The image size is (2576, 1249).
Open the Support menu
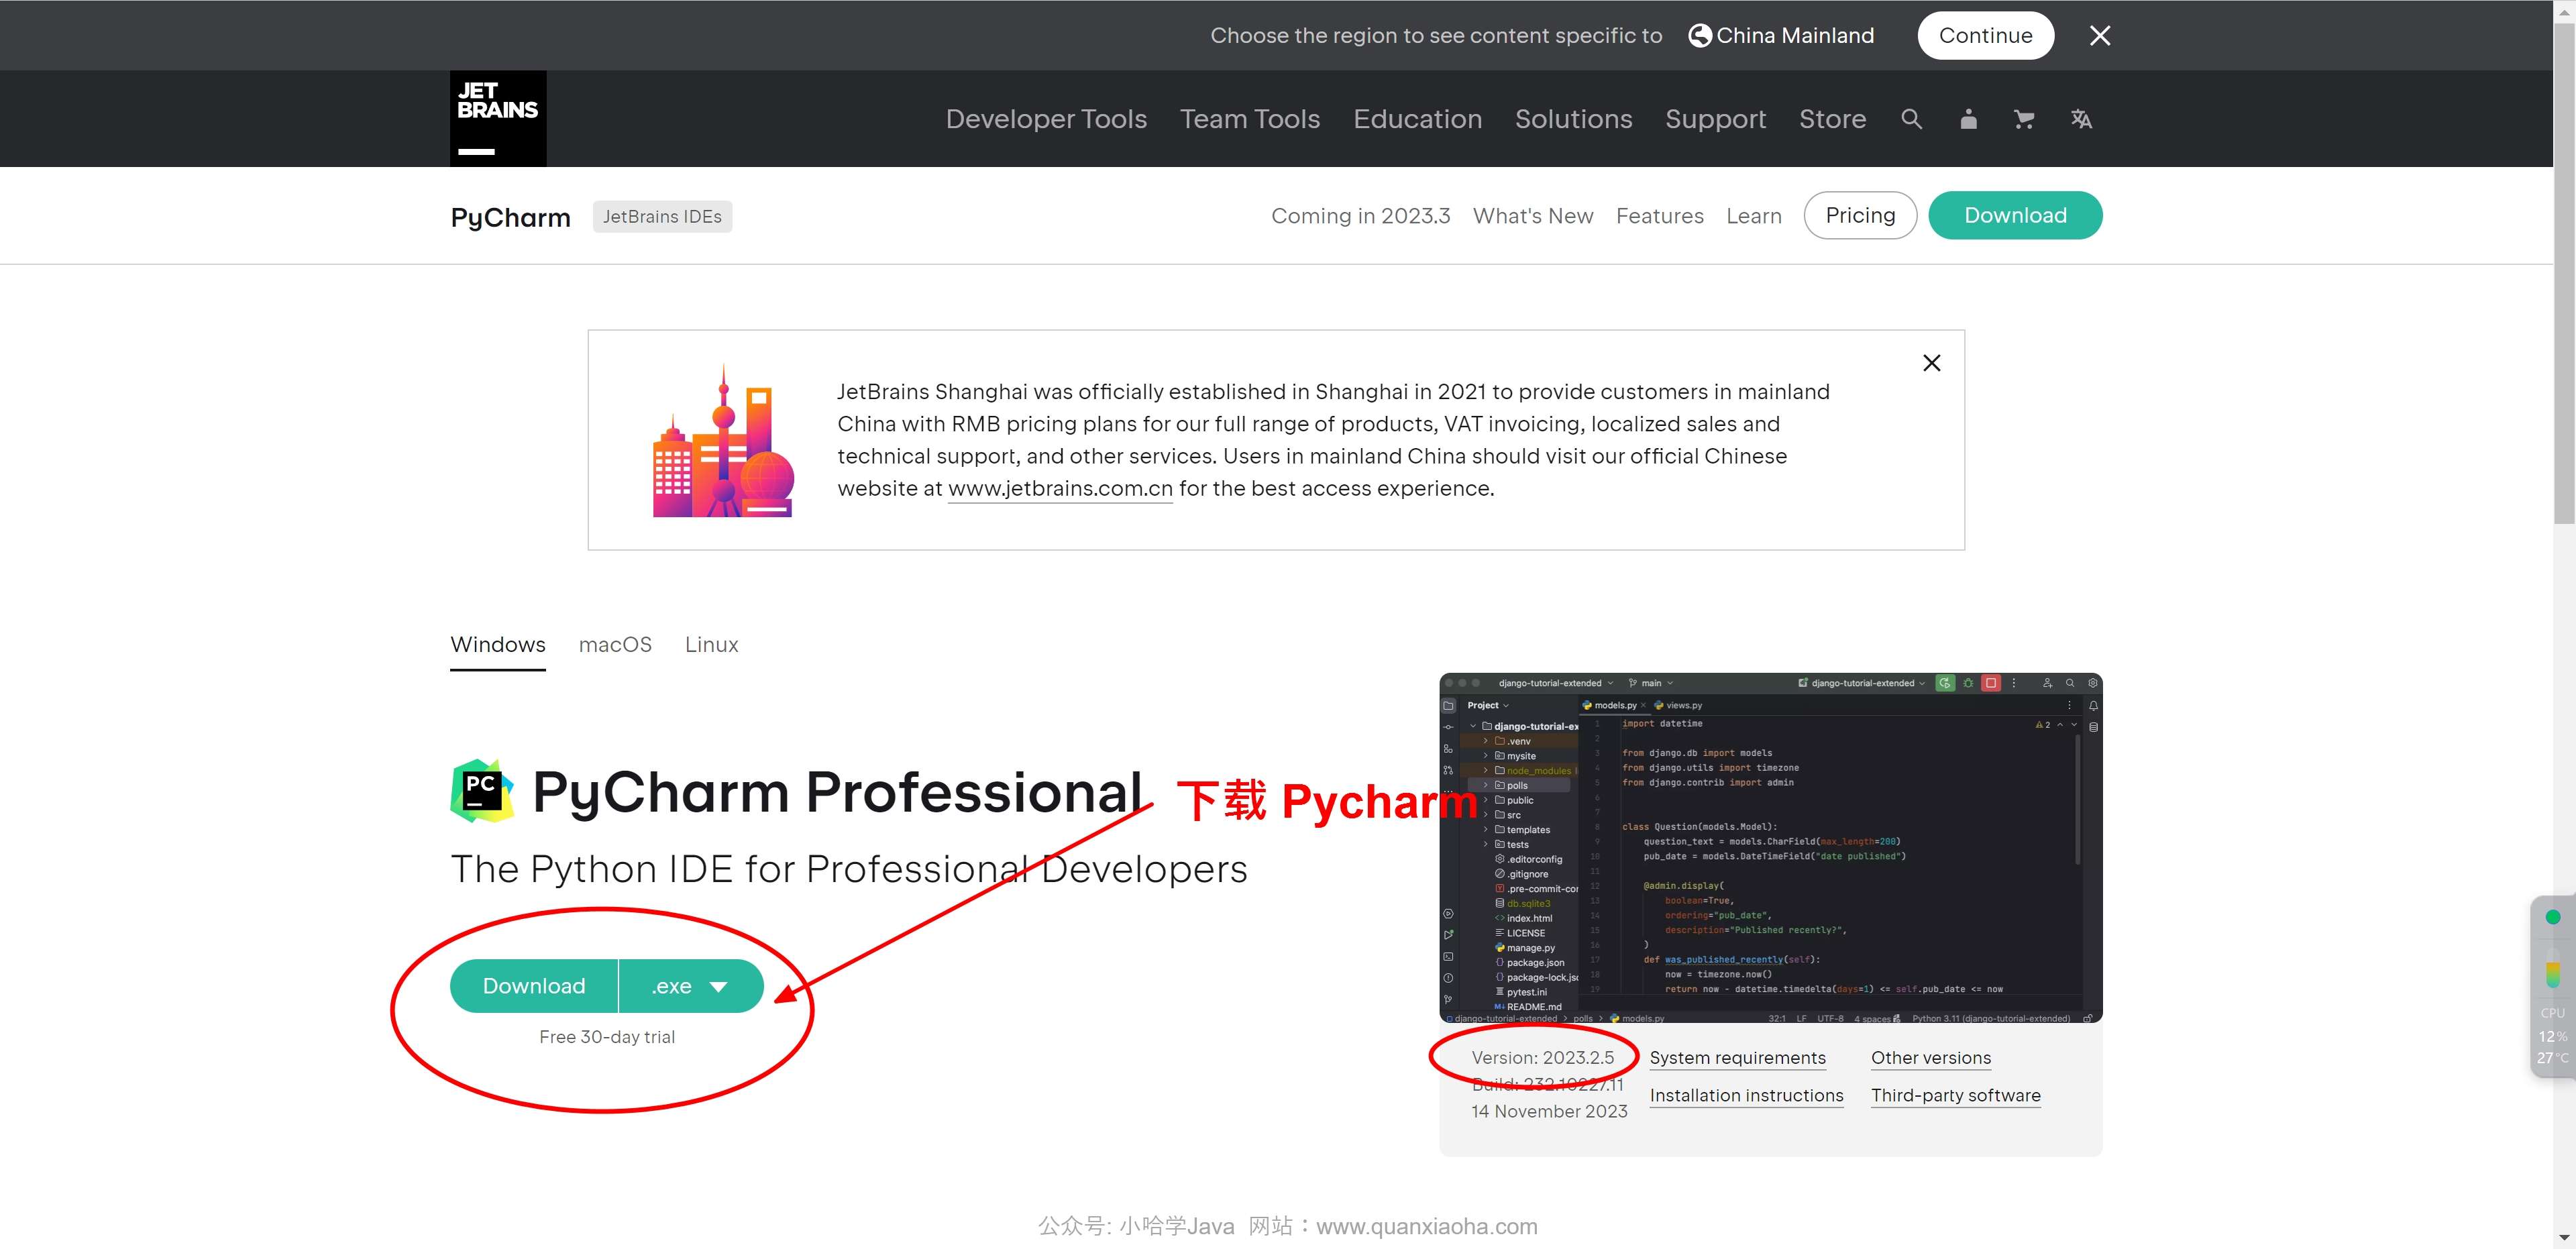point(1715,119)
